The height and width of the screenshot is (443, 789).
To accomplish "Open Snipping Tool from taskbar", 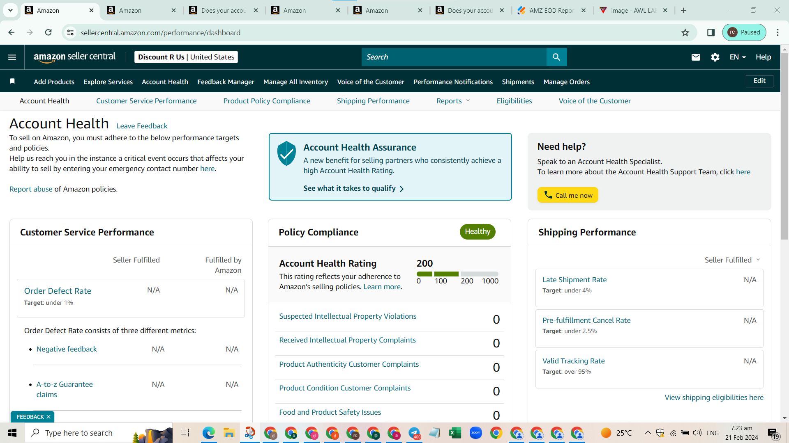I will pyautogui.click(x=250, y=433).
